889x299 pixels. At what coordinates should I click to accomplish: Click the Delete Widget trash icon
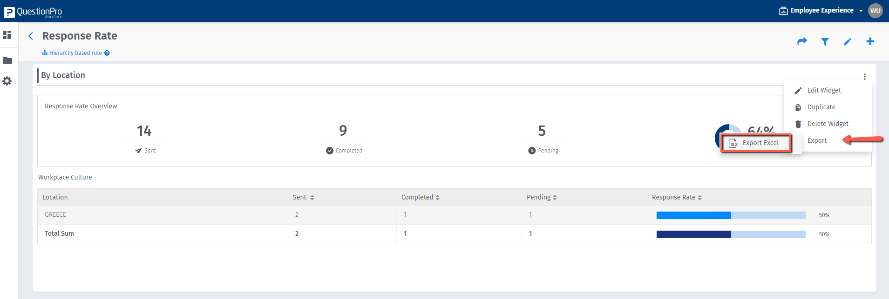(798, 124)
